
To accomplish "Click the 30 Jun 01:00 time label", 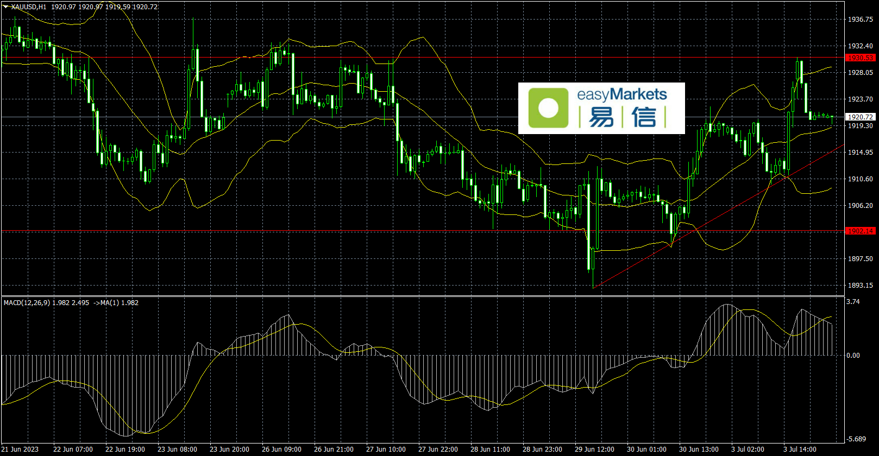I will (646, 449).
